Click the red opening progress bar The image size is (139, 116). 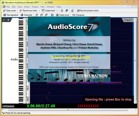pos(88,106)
